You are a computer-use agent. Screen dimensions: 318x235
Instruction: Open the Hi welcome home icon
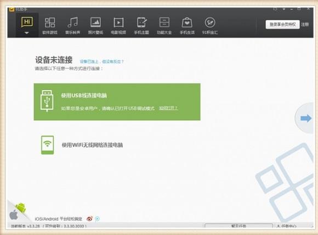point(27,22)
